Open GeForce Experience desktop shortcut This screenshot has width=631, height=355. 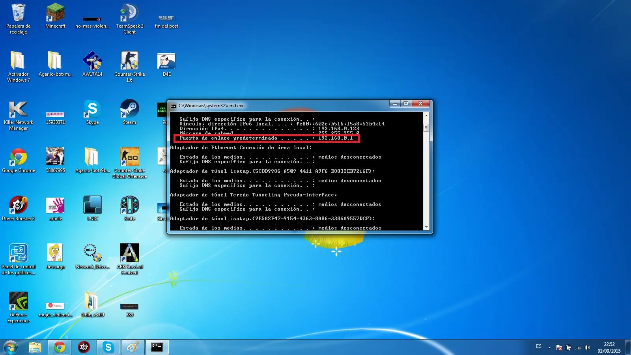tap(18, 307)
